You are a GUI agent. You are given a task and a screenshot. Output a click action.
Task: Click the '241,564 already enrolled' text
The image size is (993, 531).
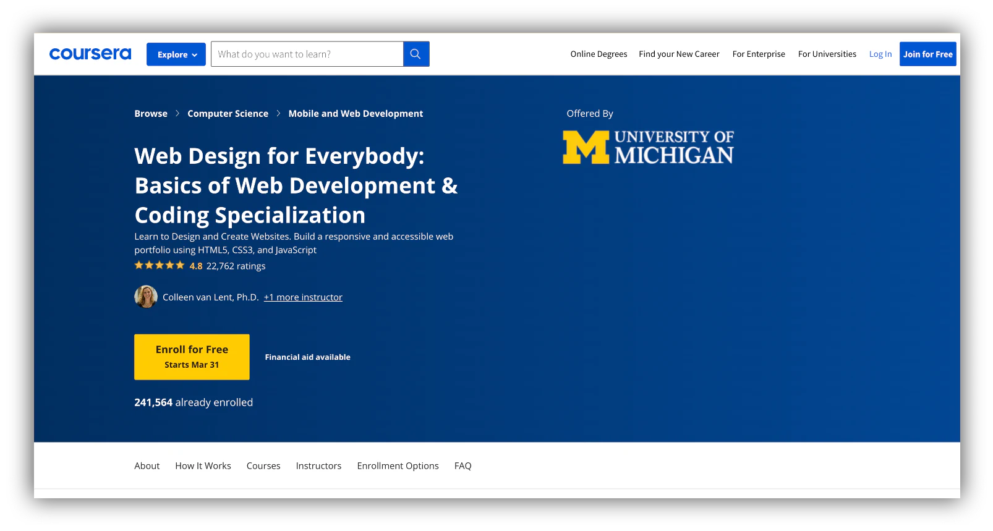[x=194, y=402]
